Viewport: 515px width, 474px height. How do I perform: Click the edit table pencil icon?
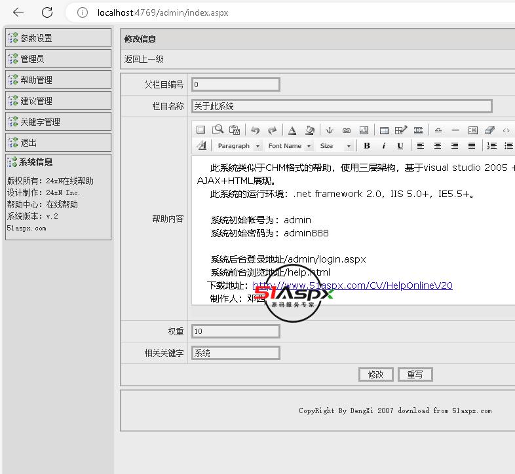[401, 130]
